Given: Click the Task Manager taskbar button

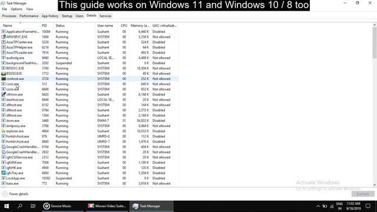Looking at the screenshot, I should [x=151, y=206].
